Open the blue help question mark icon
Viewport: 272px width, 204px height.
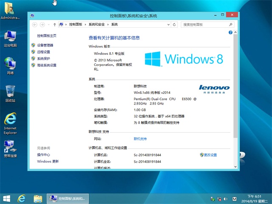click(x=230, y=32)
